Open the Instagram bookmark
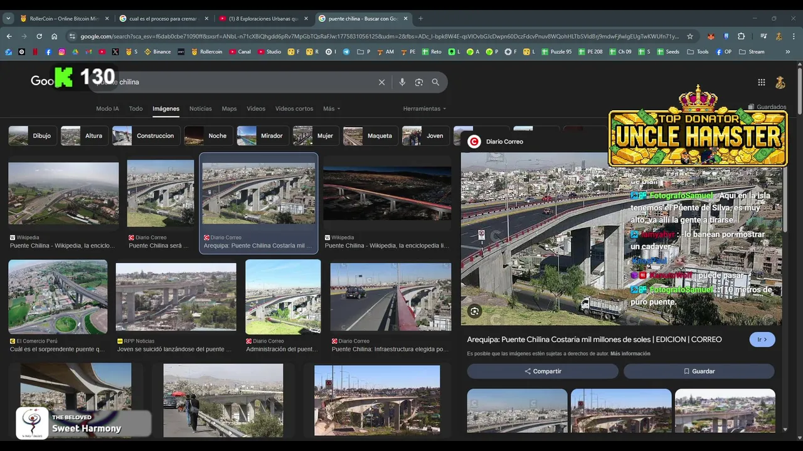This screenshot has height=451, width=803. click(x=61, y=52)
